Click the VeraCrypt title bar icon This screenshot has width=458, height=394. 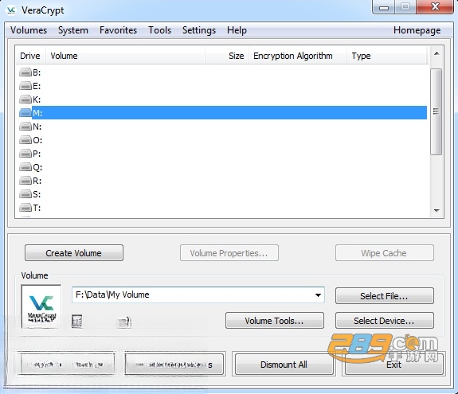click(x=11, y=10)
